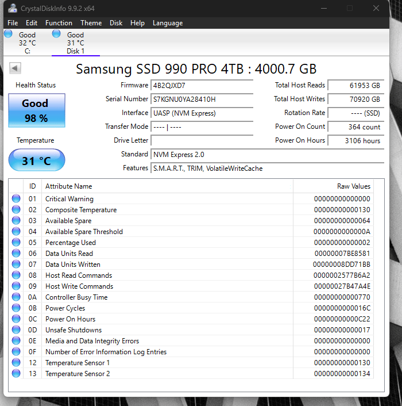Select the Unsafe Shutdowns attribute name
The height and width of the screenshot is (406, 402).
pyautogui.click(x=74, y=330)
